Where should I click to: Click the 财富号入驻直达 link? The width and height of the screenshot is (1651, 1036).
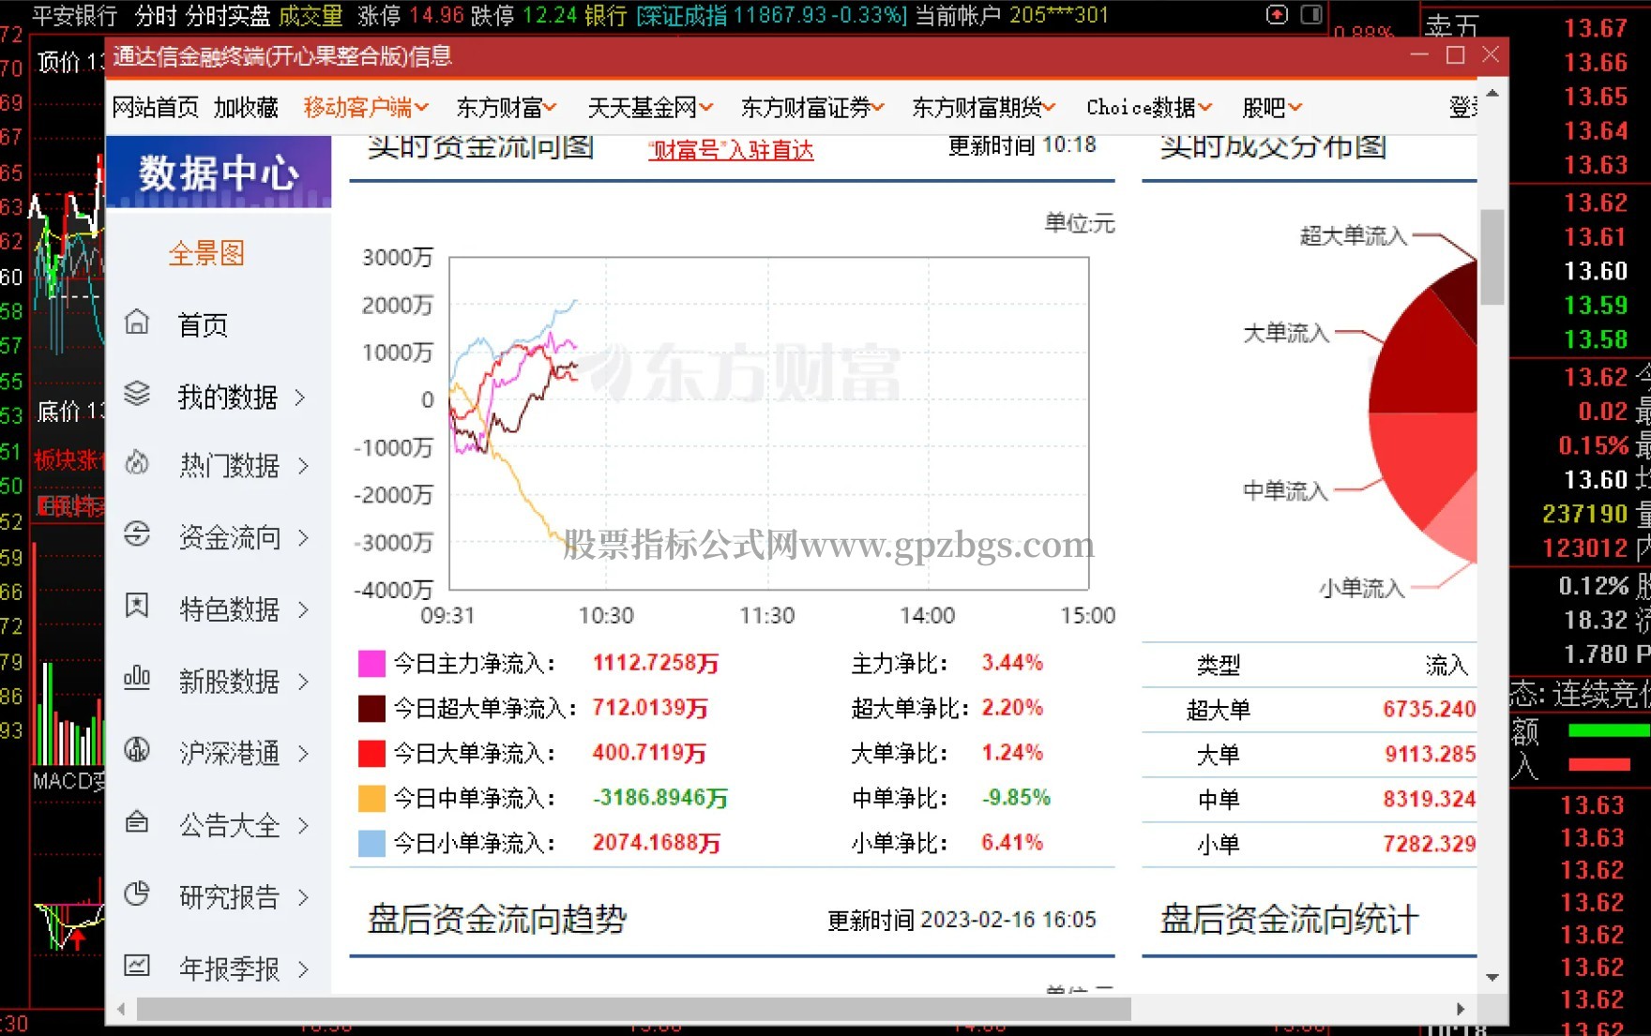click(x=731, y=150)
